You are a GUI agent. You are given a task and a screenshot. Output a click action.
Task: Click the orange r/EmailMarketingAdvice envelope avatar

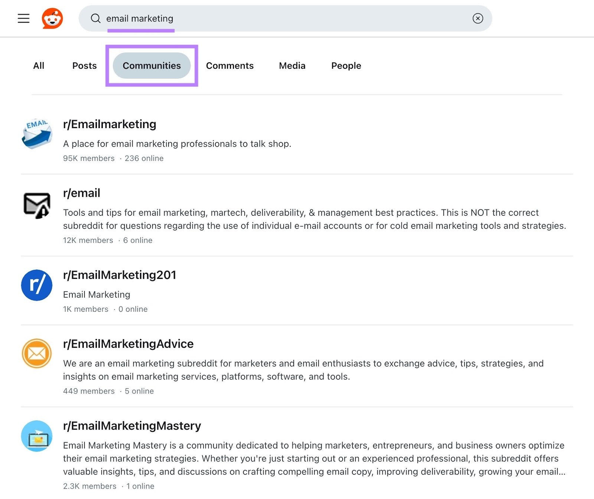36,353
